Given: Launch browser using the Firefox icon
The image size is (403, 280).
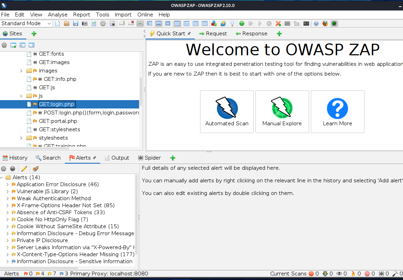Looking at the screenshot, I should coord(325,23).
